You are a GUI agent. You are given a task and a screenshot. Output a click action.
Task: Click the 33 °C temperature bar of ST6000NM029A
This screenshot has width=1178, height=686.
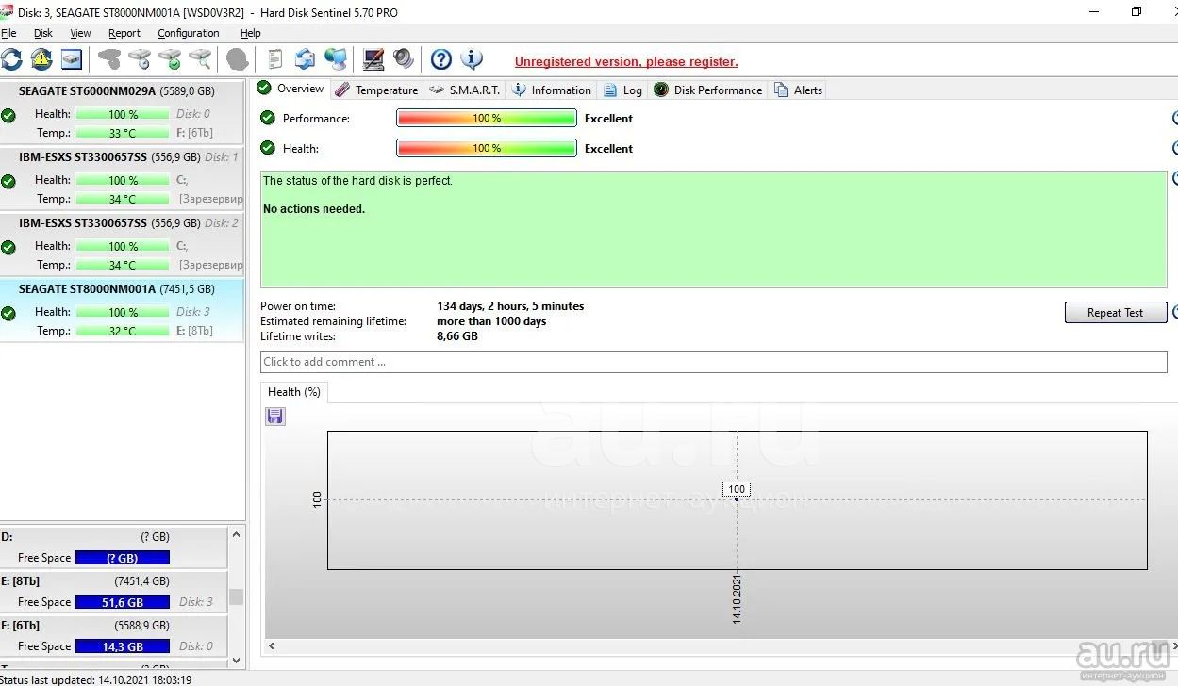123,133
